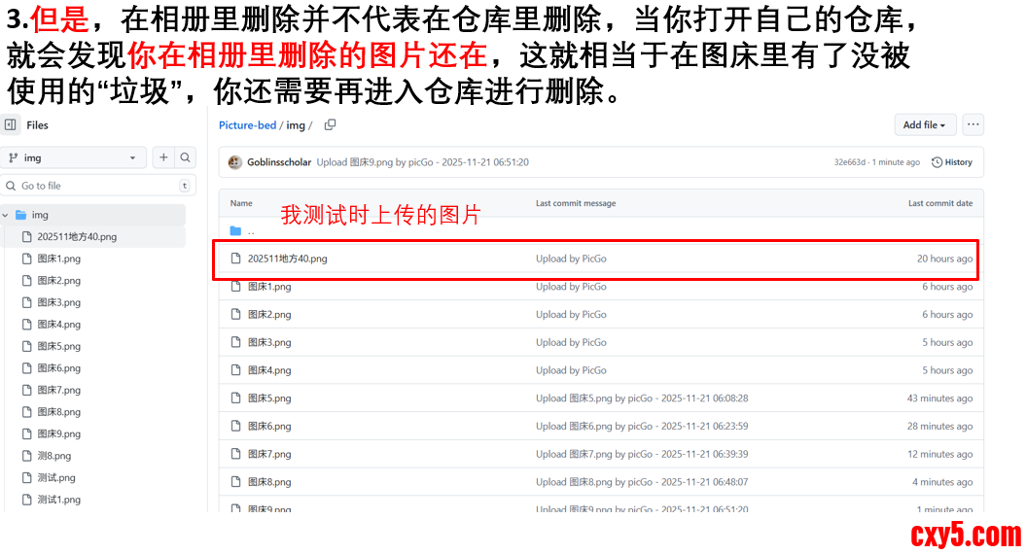
Task: Open commit message for 图床6.png row
Action: pos(642,426)
